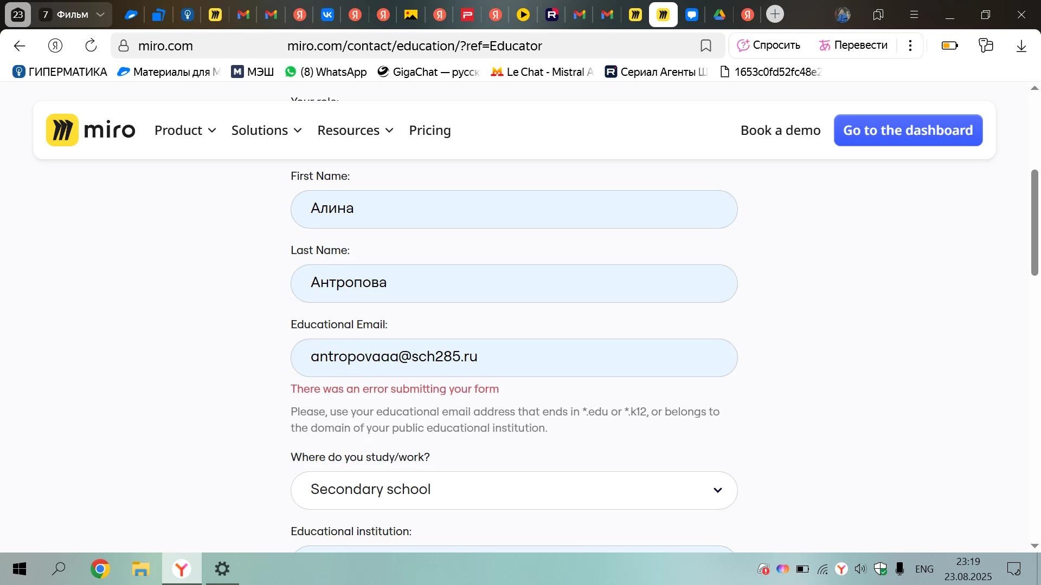This screenshot has width=1041, height=585.
Task: Open the Сериал Агенты bookmark
Action: 656,72
